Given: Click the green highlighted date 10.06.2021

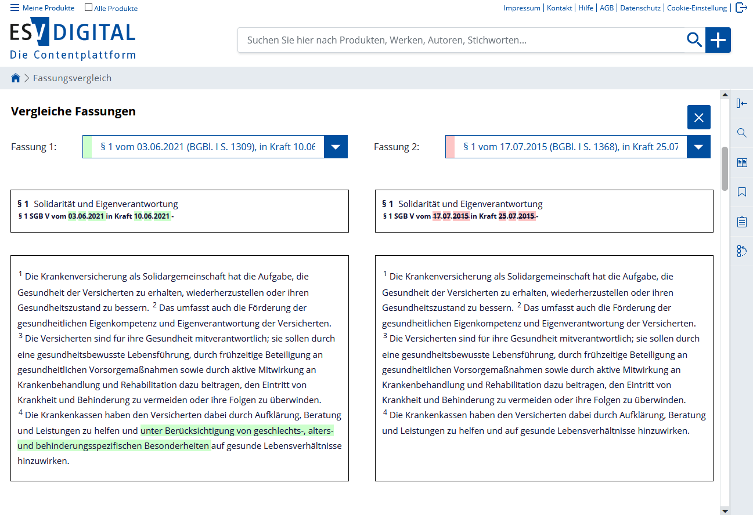Looking at the screenshot, I should coord(152,216).
